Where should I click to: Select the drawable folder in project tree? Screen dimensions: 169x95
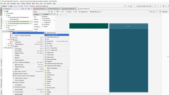click(x=12, y=30)
